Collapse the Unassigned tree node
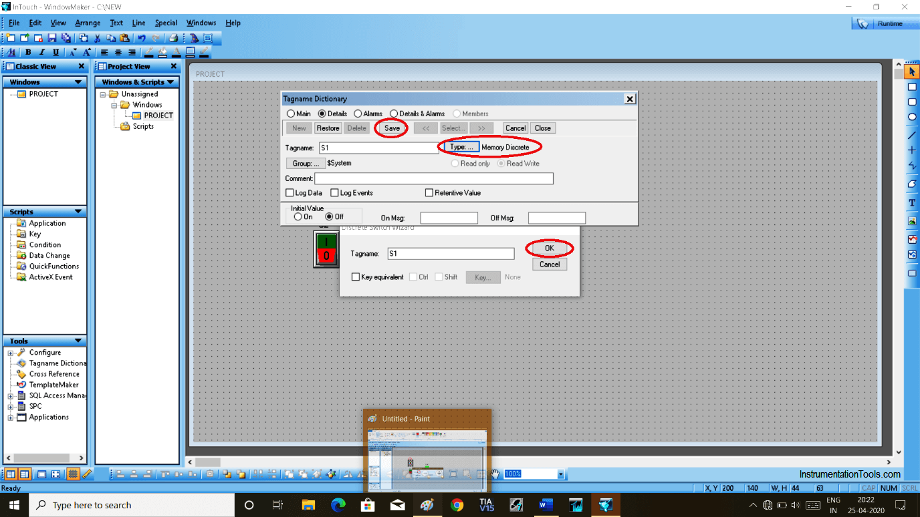The height and width of the screenshot is (517, 920). click(103, 94)
